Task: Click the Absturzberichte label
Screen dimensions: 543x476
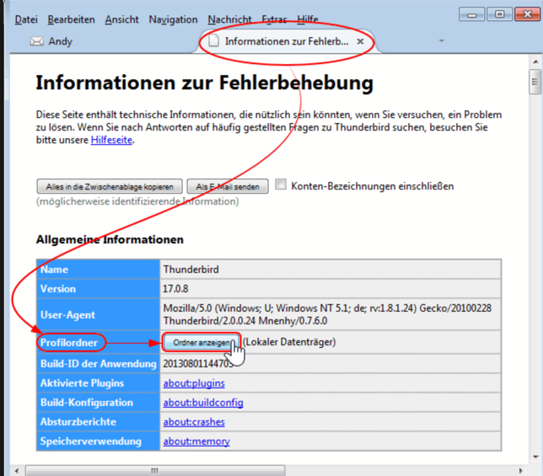Action: (78, 422)
